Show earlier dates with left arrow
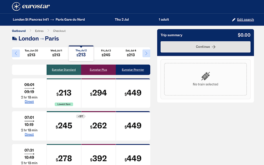264x165 pixels. [16, 53]
